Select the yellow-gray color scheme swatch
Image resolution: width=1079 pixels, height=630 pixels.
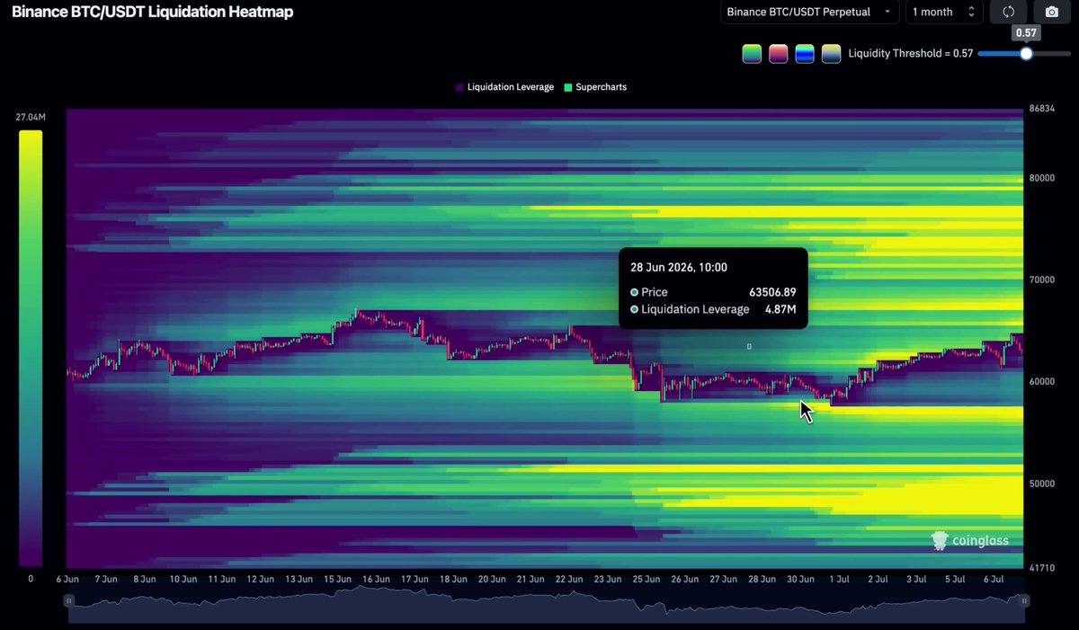pos(832,54)
